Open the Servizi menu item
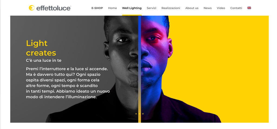 151,8
